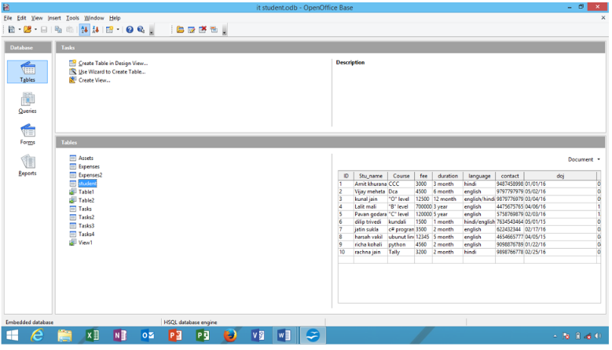Open OpenOffice Help question mark icon
This screenshot has width=612, height=350.
[x=130, y=30]
